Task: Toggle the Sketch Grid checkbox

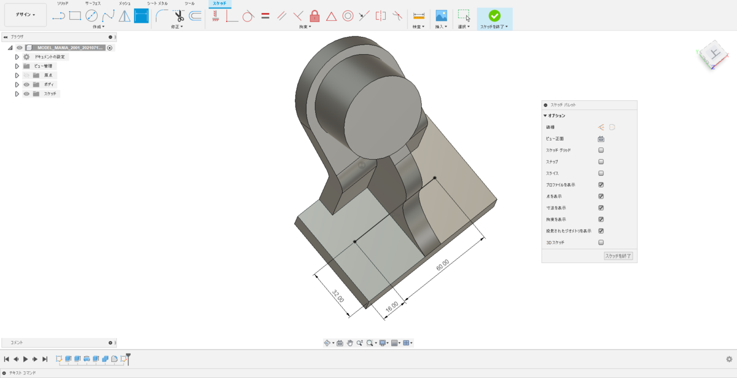Action: [x=601, y=150]
